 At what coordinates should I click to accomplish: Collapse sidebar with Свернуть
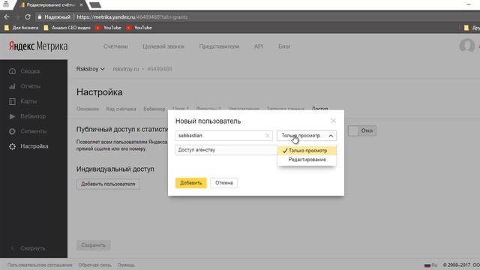click(33, 248)
